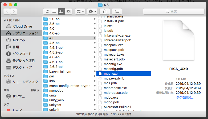Select the 4.0-api folder

pyautogui.click(x=70, y=33)
